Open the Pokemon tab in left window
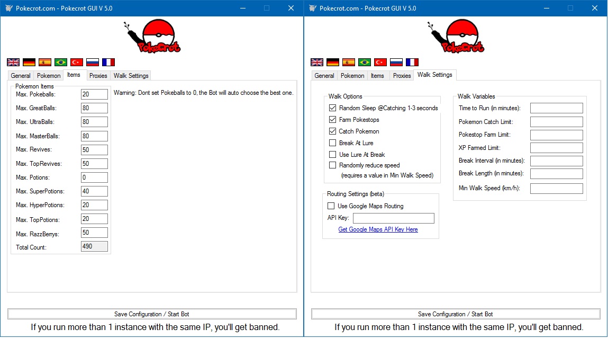The width and height of the screenshot is (608, 338). pos(49,76)
